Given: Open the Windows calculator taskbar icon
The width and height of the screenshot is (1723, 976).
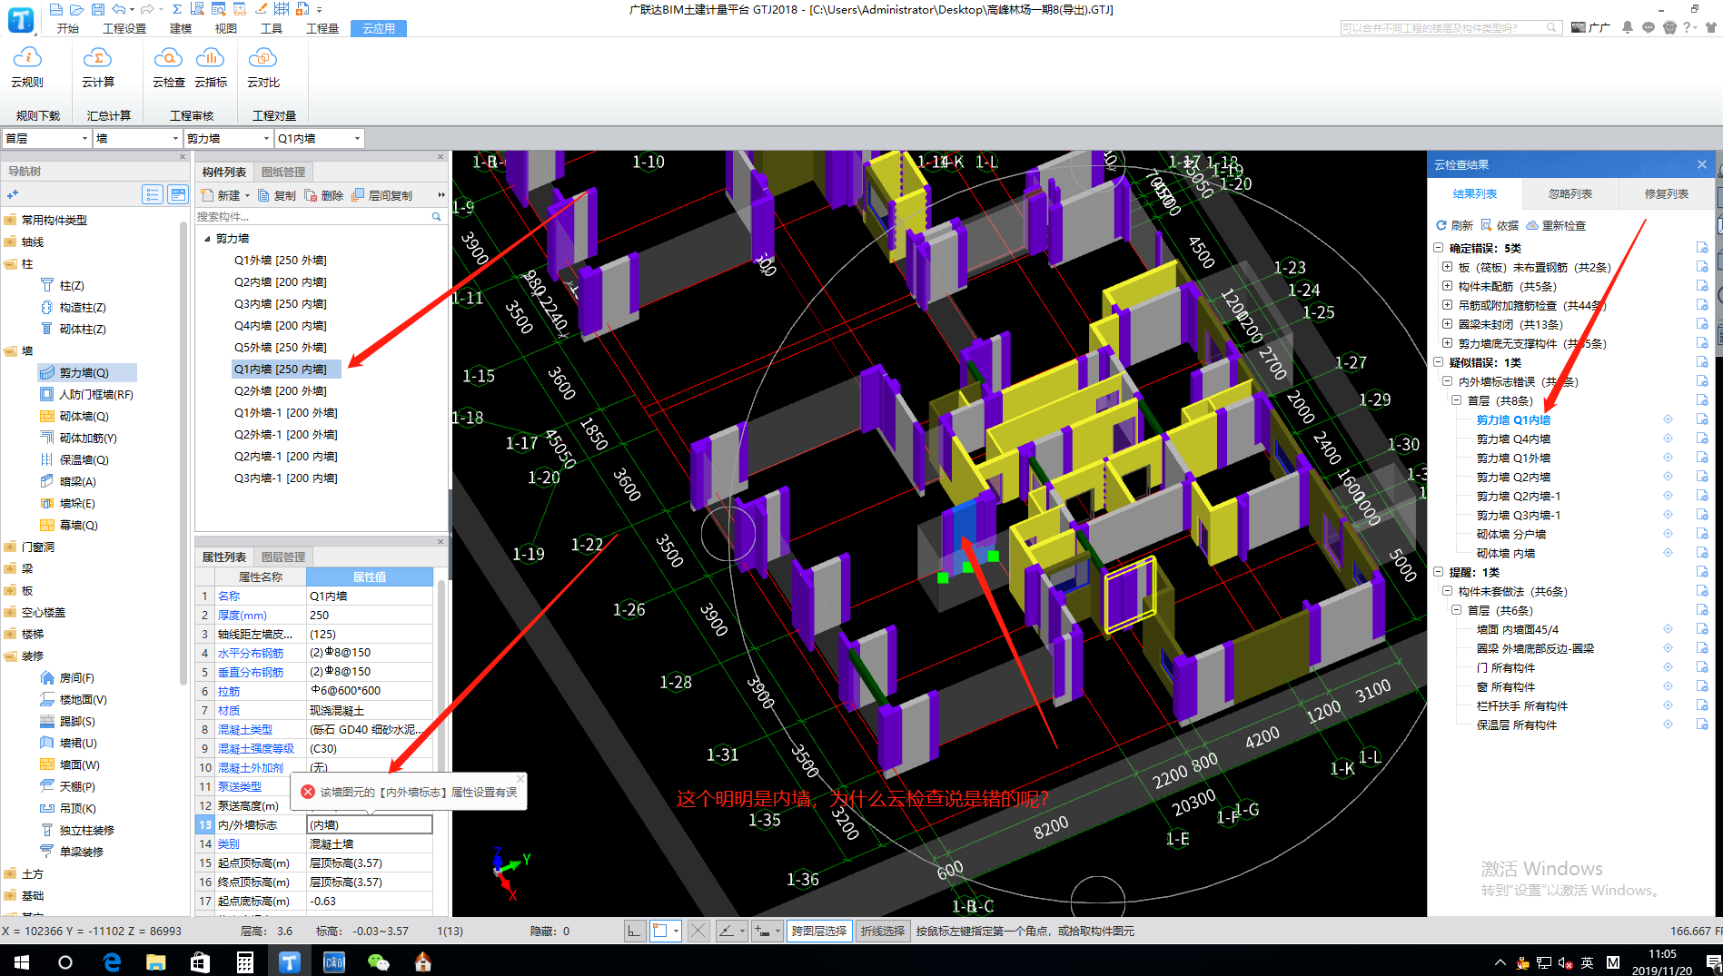Looking at the screenshot, I should click(x=245, y=961).
